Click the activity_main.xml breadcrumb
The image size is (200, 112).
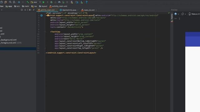(58, 6)
